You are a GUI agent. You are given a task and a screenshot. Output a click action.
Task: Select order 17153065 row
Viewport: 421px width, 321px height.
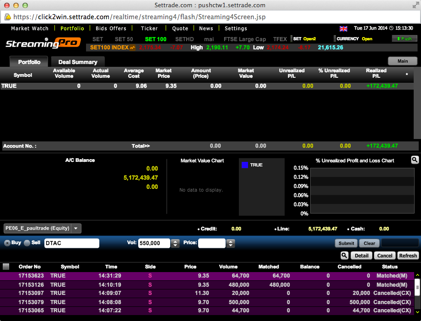point(207,310)
